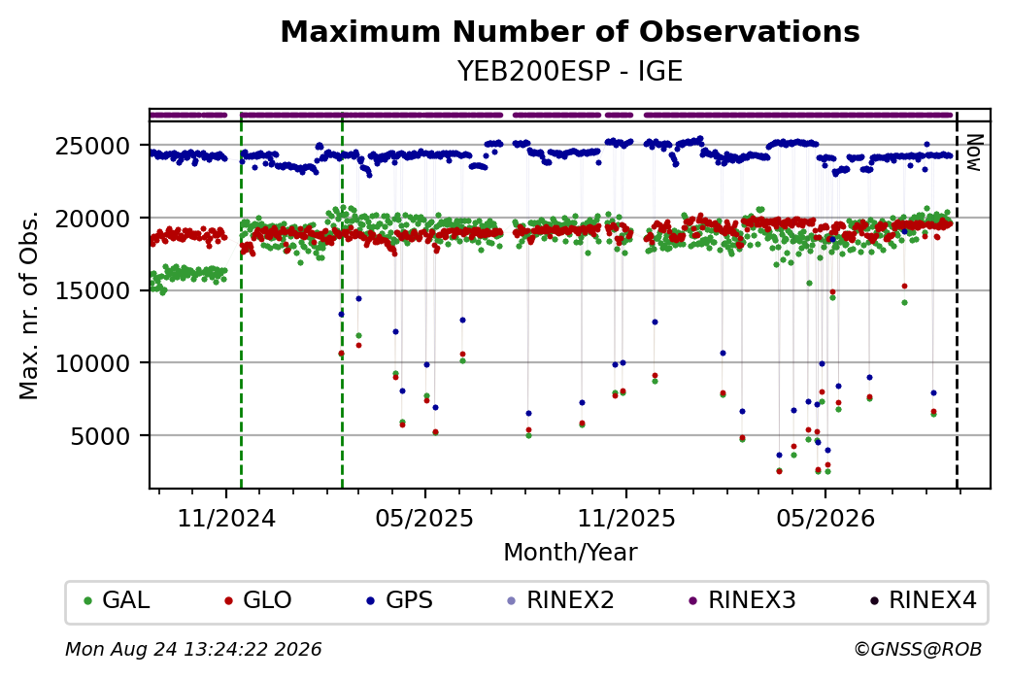Click the Mon Aug 24 timestamp text
Image resolution: width=1010 pixels, height=679 pixels.
(x=193, y=649)
